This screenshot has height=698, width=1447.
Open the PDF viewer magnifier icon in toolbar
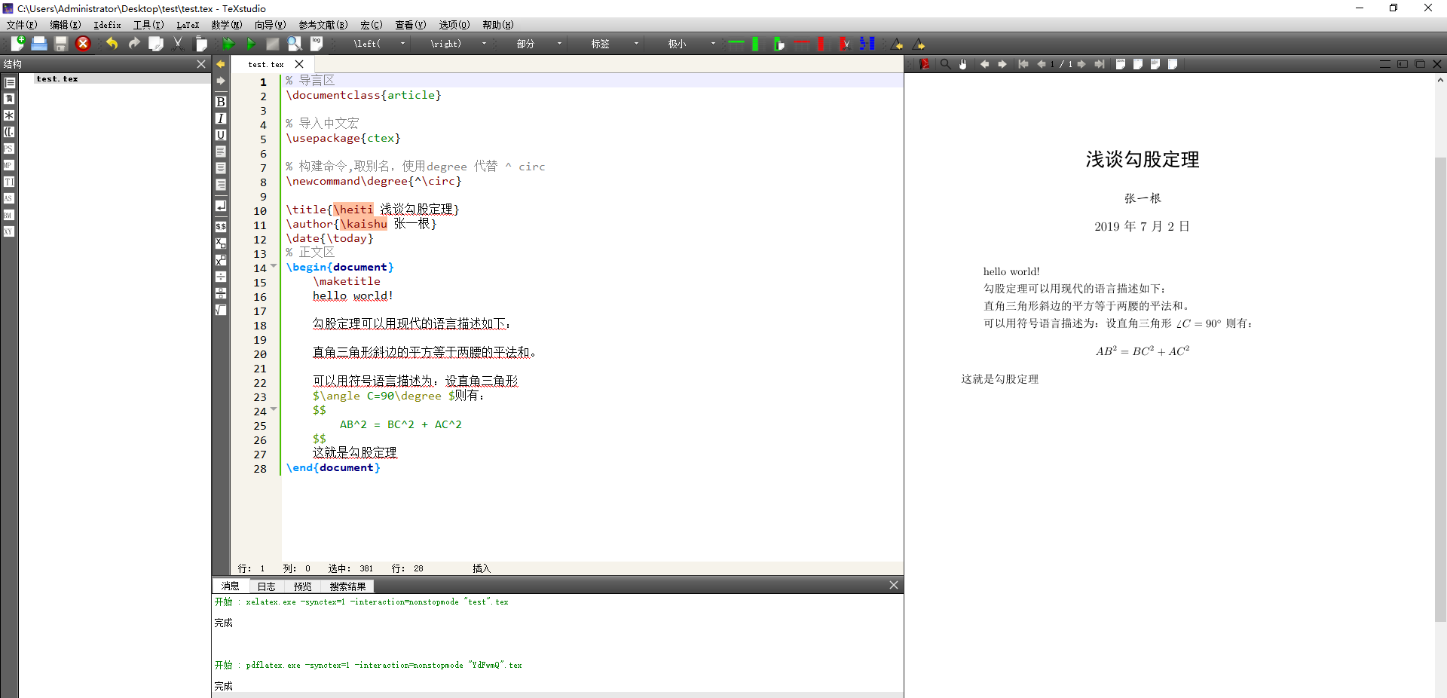tap(295, 44)
